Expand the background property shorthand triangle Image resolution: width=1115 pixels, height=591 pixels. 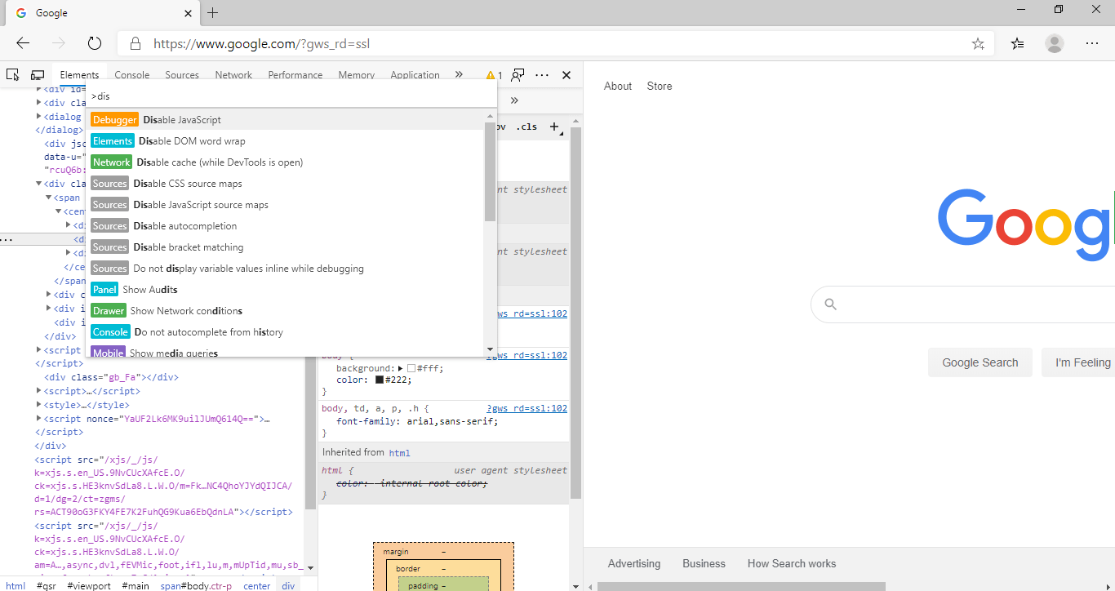pyautogui.click(x=401, y=368)
